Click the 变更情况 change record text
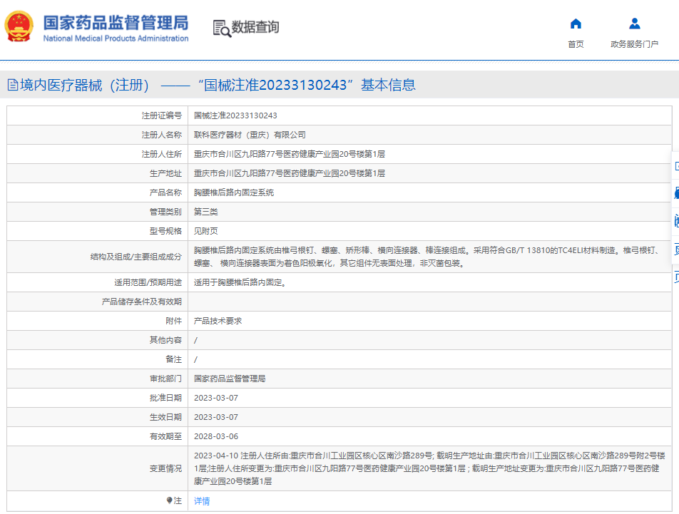 pyautogui.click(x=429, y=468)
